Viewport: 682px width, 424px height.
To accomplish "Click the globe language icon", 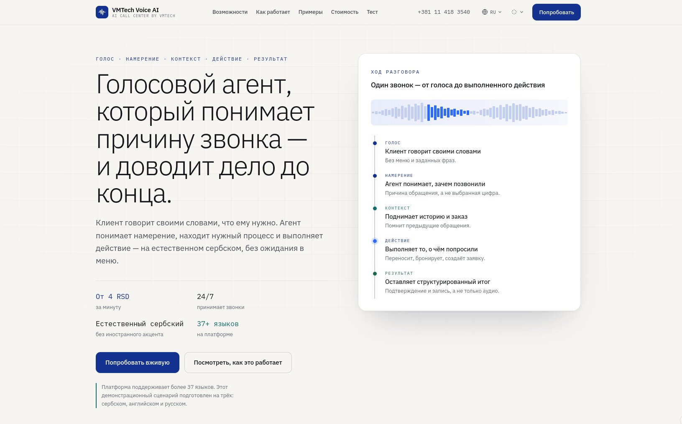I will (x=485, y=12).
